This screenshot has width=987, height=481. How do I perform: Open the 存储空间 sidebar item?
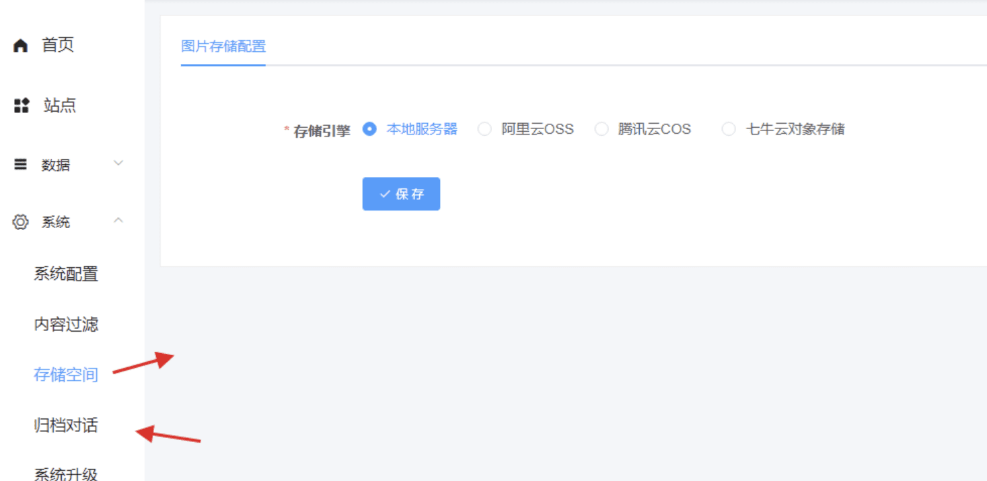pyautogui.click(x=66, y=375)
